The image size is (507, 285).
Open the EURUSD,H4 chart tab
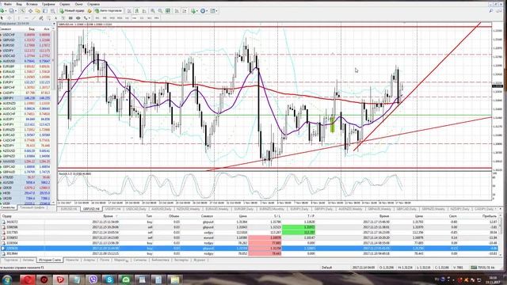click(69, 209)
